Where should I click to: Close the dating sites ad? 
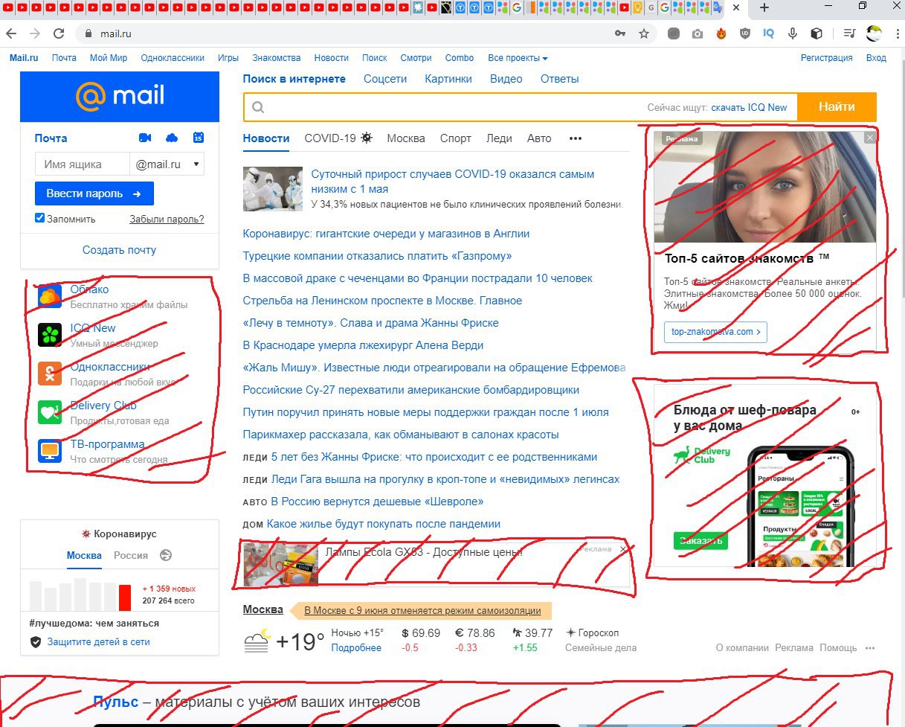tap(870, 138)
